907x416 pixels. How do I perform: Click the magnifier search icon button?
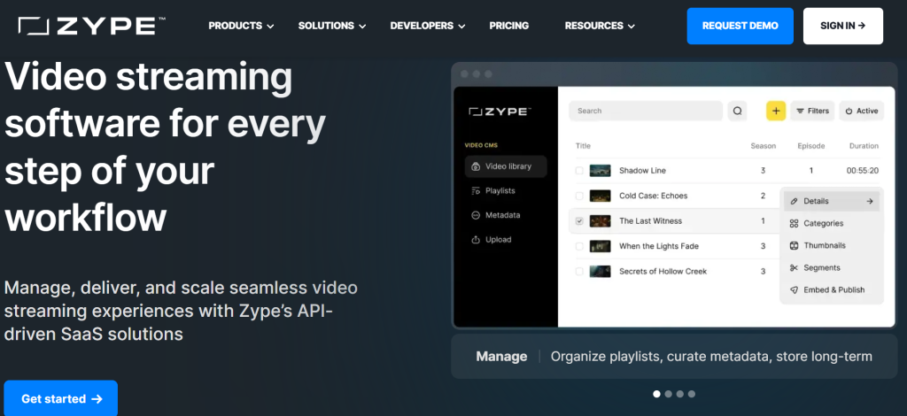pyautogui.click(x=737, y=111)
